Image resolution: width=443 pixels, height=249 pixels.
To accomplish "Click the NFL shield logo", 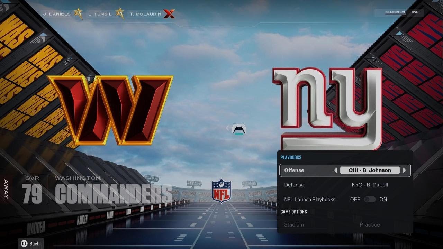I will 221,191.
